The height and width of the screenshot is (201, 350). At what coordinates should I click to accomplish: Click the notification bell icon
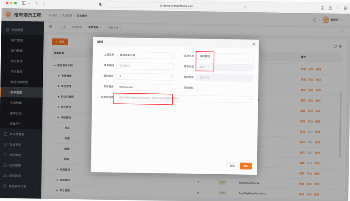(315, 20)
